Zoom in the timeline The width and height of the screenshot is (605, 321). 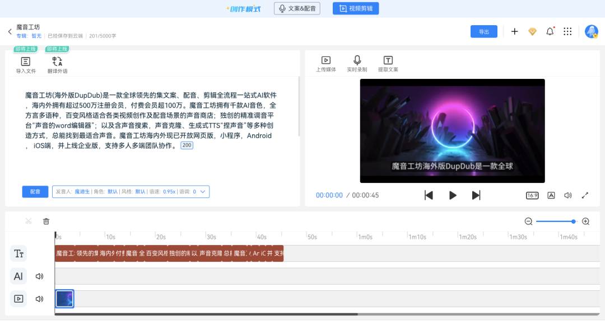point(585,221)
